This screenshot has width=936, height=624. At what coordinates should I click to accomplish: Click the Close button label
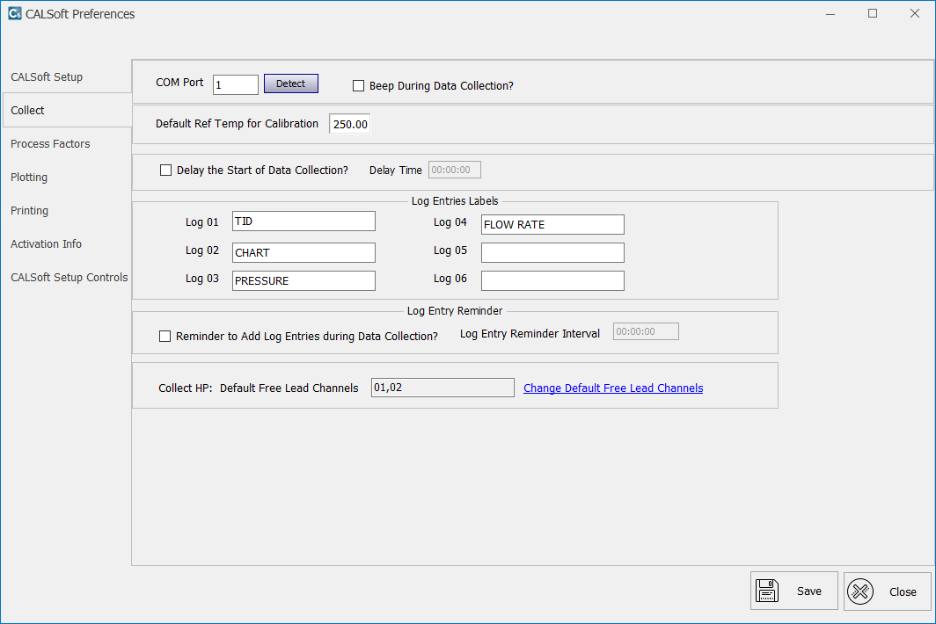tap(903, 591)
